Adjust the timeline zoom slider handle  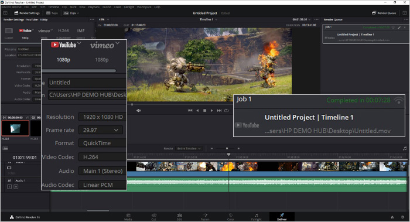227,149
